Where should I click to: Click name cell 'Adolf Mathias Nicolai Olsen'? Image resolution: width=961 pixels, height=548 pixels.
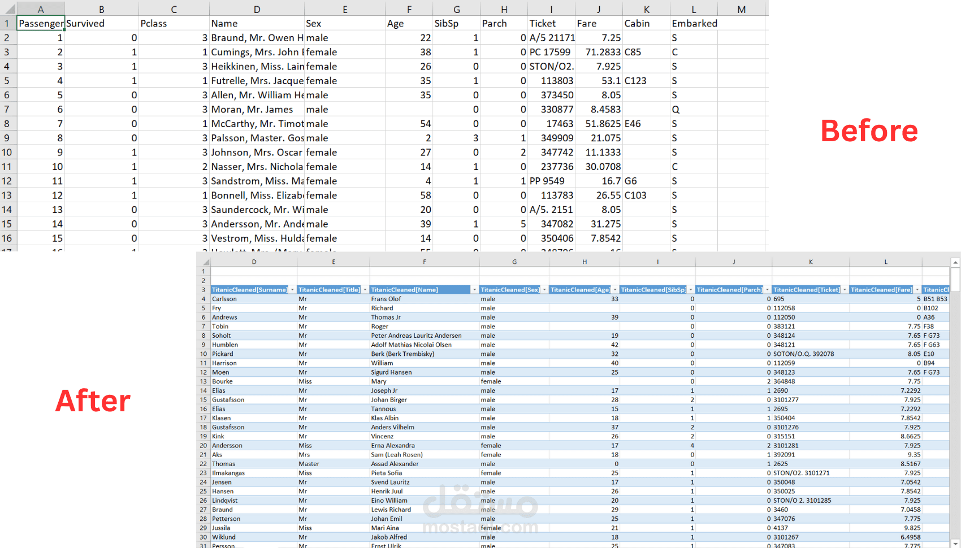point(425,345)
